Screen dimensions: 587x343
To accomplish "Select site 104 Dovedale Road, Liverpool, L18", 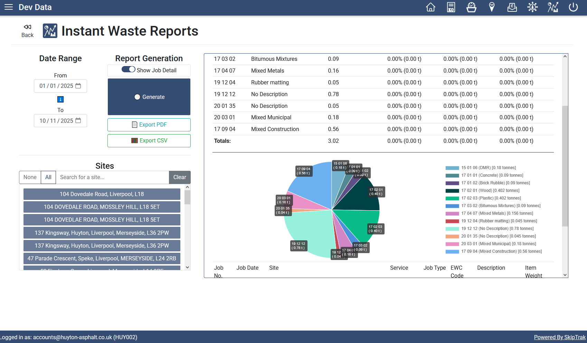I will pos(102,194).
